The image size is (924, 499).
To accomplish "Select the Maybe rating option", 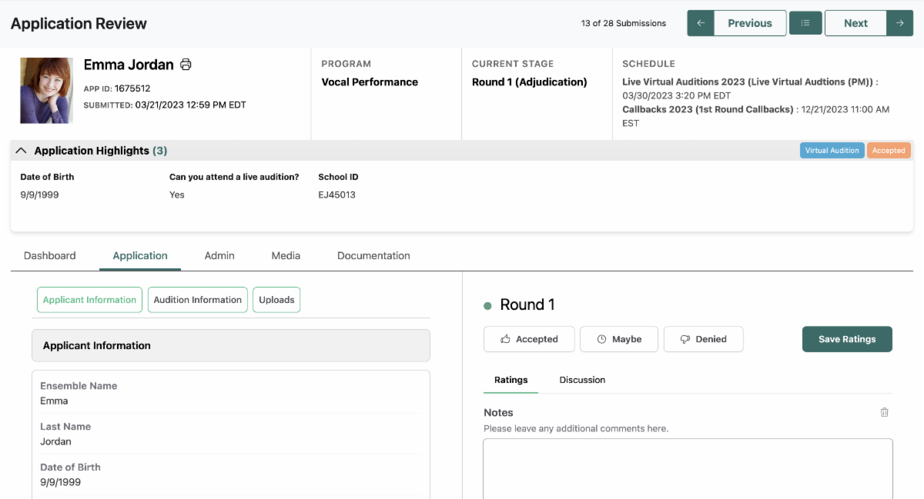I will tap(619, 339).
